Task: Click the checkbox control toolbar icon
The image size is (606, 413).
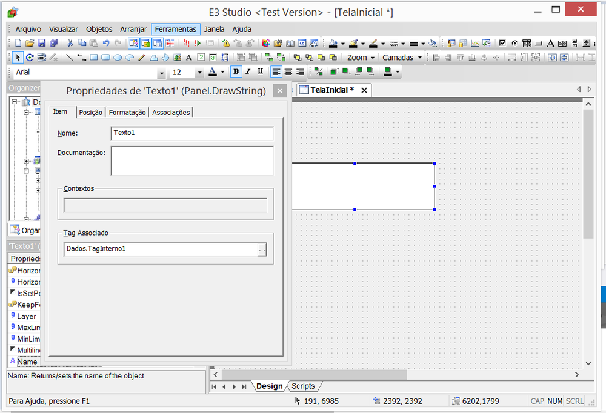Action: [502, 43]
